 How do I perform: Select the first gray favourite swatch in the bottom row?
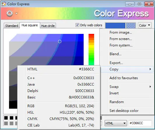(6, 123)
